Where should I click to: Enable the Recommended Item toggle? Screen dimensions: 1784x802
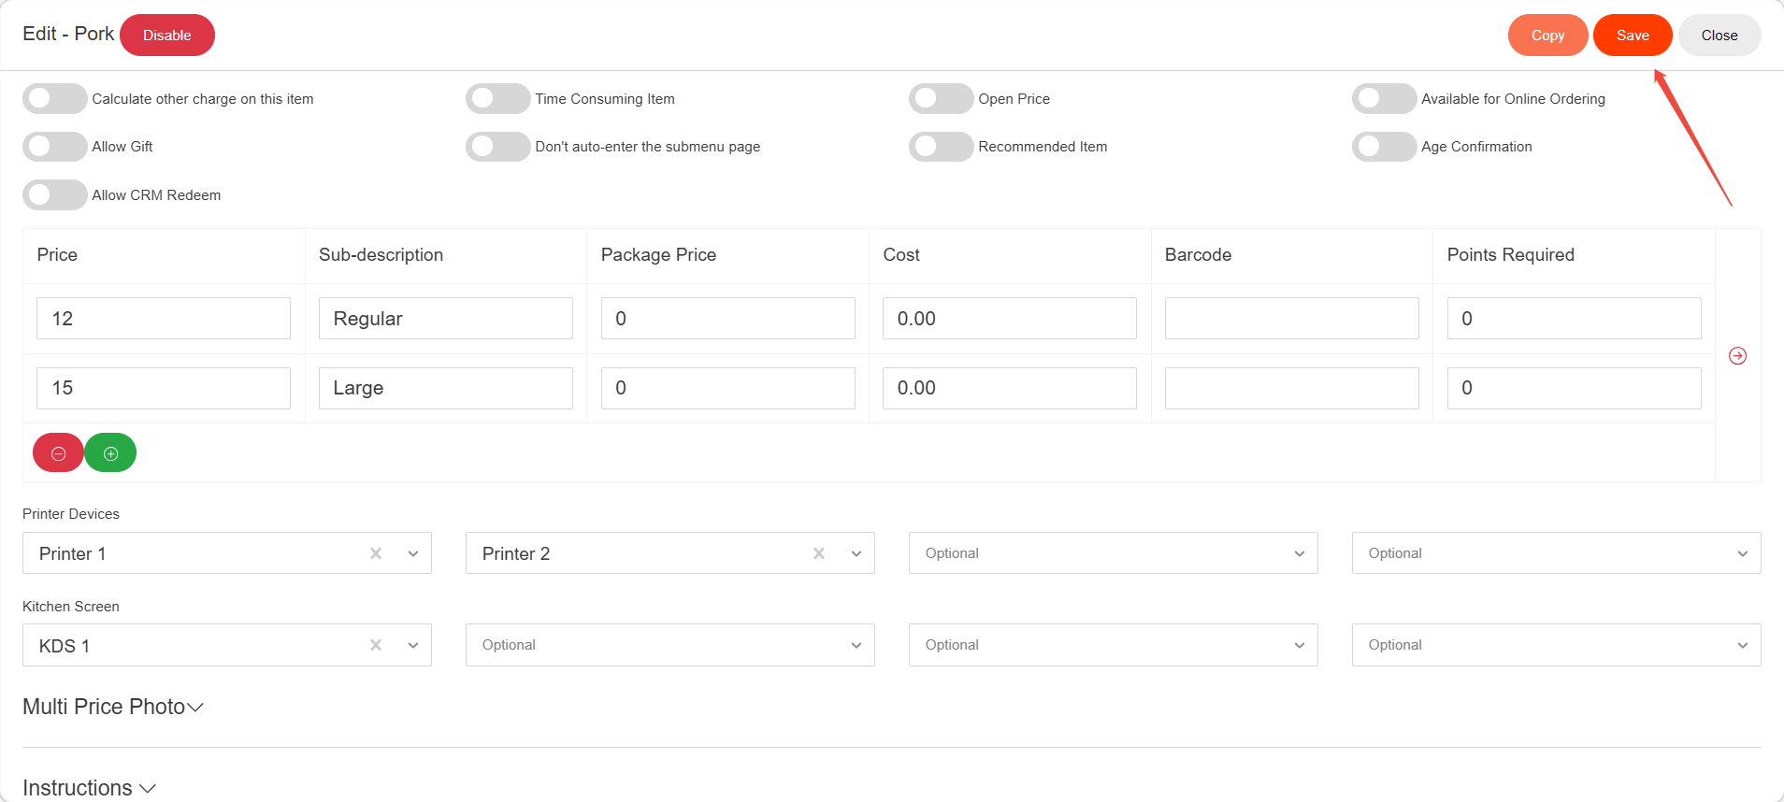tap(941, 147)
